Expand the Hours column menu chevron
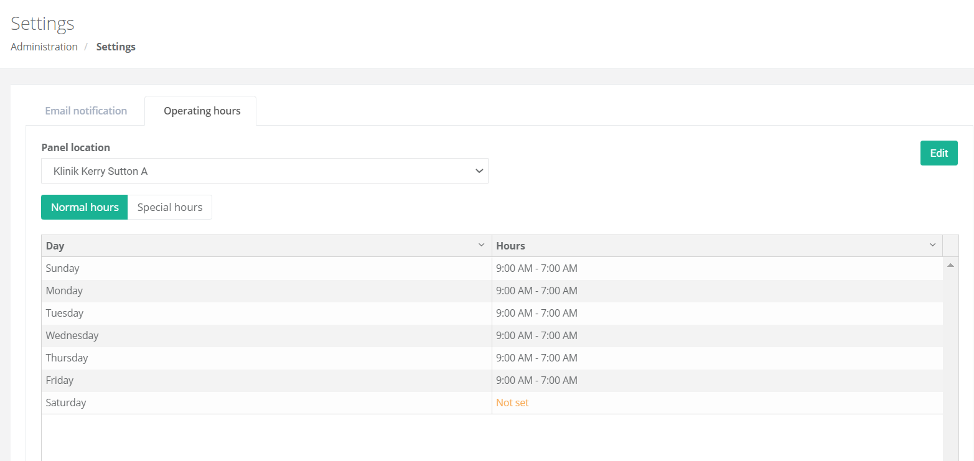 [x=932, y=245]
